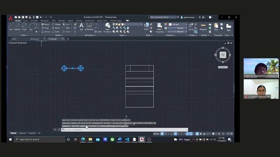Click the Insert block icon

[x=146, y=26]
